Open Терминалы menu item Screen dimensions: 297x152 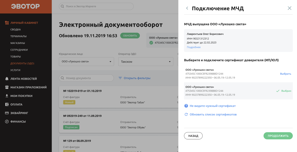pyautogui.click(x=19, y=36)
